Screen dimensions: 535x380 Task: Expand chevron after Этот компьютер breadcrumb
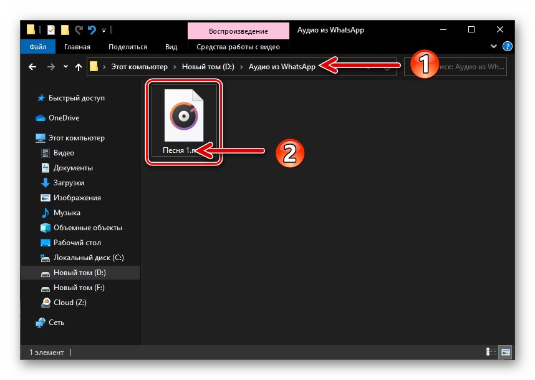pos(175,67)
